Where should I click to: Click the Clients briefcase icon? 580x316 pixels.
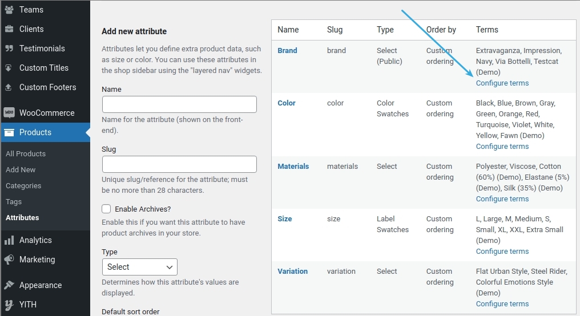9,29
